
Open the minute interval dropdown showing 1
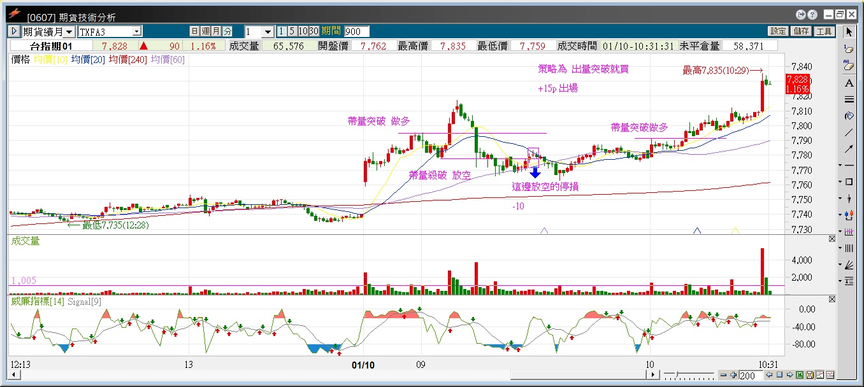pyautogui.click(x=268, y=31)
